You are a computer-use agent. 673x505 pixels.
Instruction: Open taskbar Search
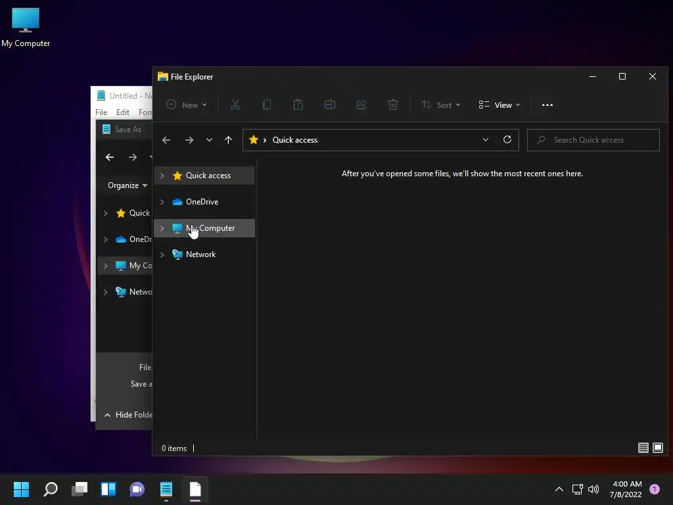(51, 489)
